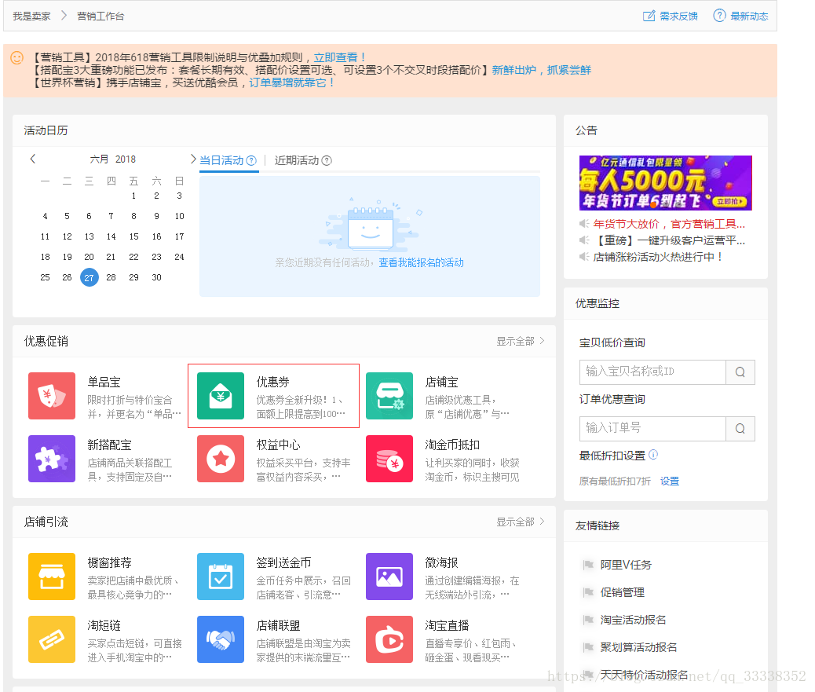Click the help icon beside 近期活动
Image resolution: width=815 pixels, height=692 pixels.
click(x=327, y=161)
